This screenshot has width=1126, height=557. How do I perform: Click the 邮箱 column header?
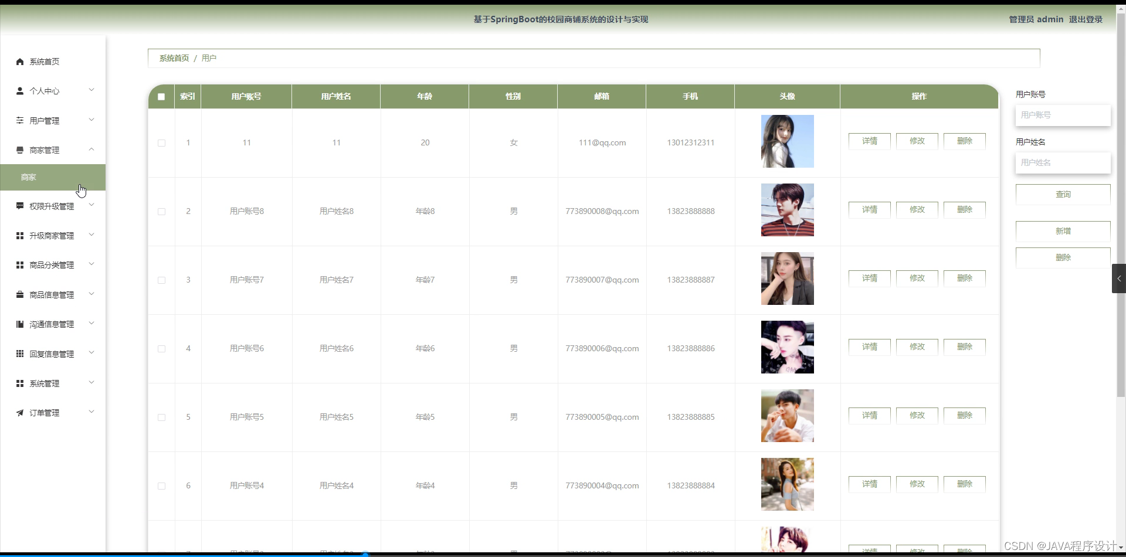click(602, 97)
